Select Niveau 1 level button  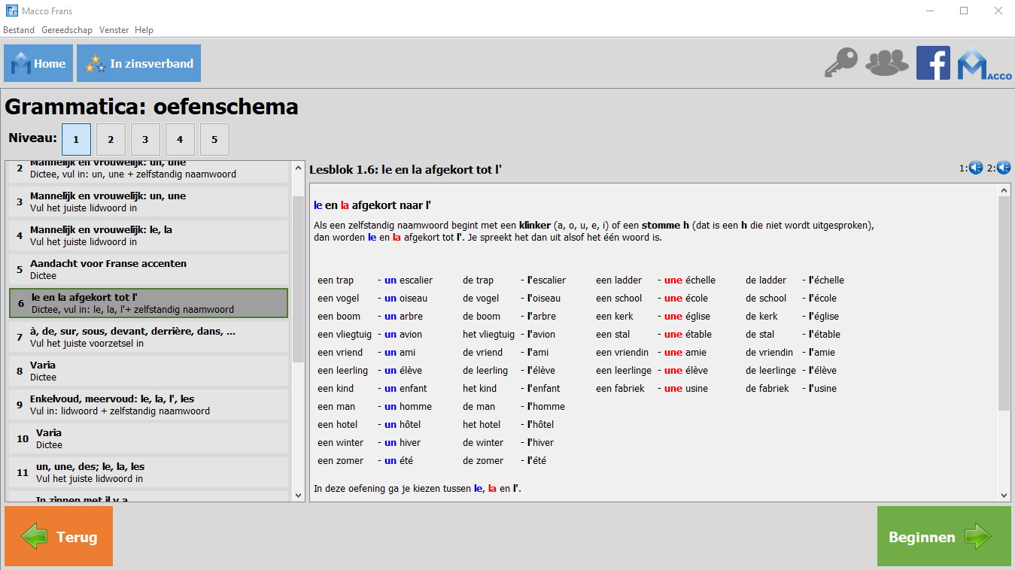(x=76, y=140)
